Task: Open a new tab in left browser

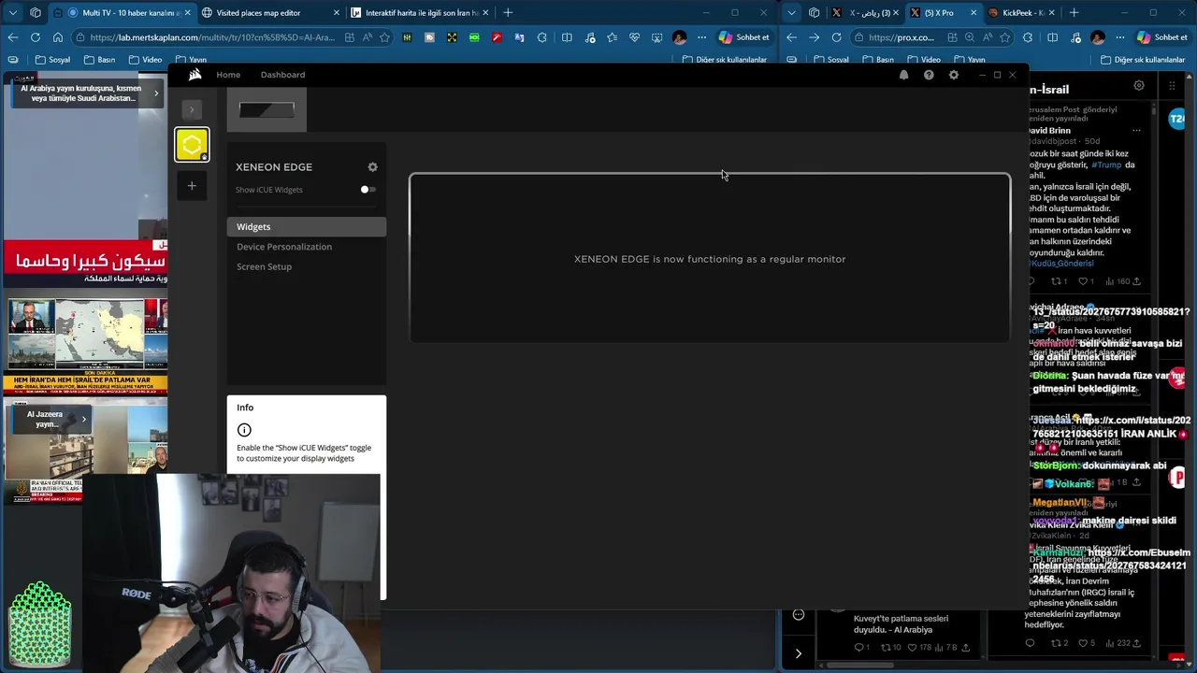Action: [508, 12]
